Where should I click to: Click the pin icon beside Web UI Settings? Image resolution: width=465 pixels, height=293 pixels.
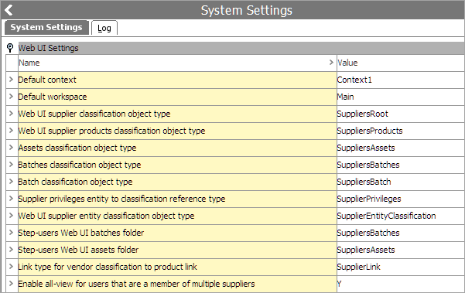click(10, 48)
